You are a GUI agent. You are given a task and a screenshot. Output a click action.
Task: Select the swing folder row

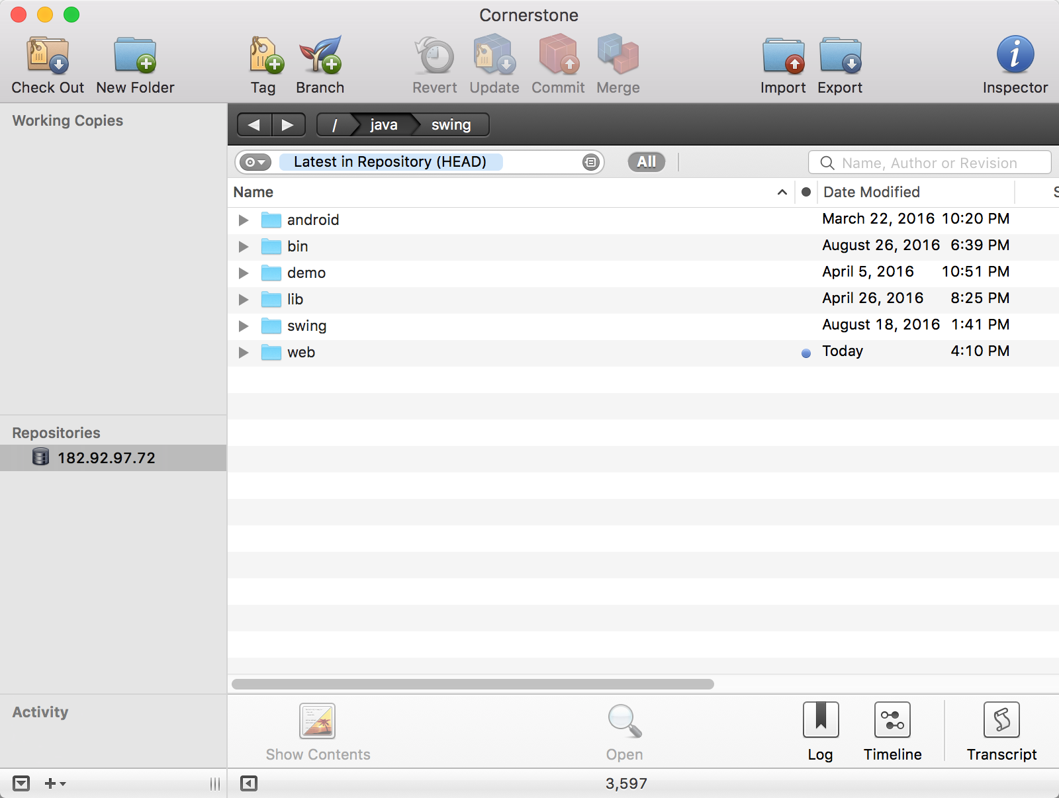643,326
